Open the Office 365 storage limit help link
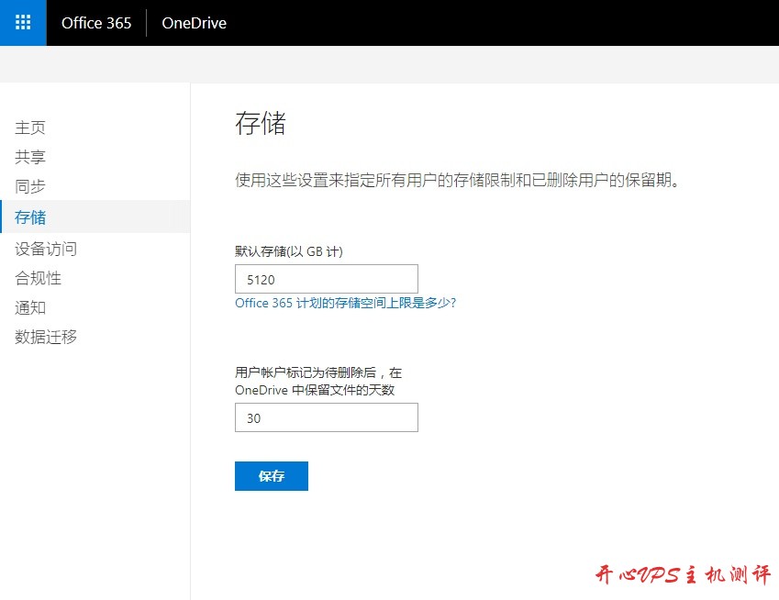Screen dimensions: 779x600 [x=347, y=303]
